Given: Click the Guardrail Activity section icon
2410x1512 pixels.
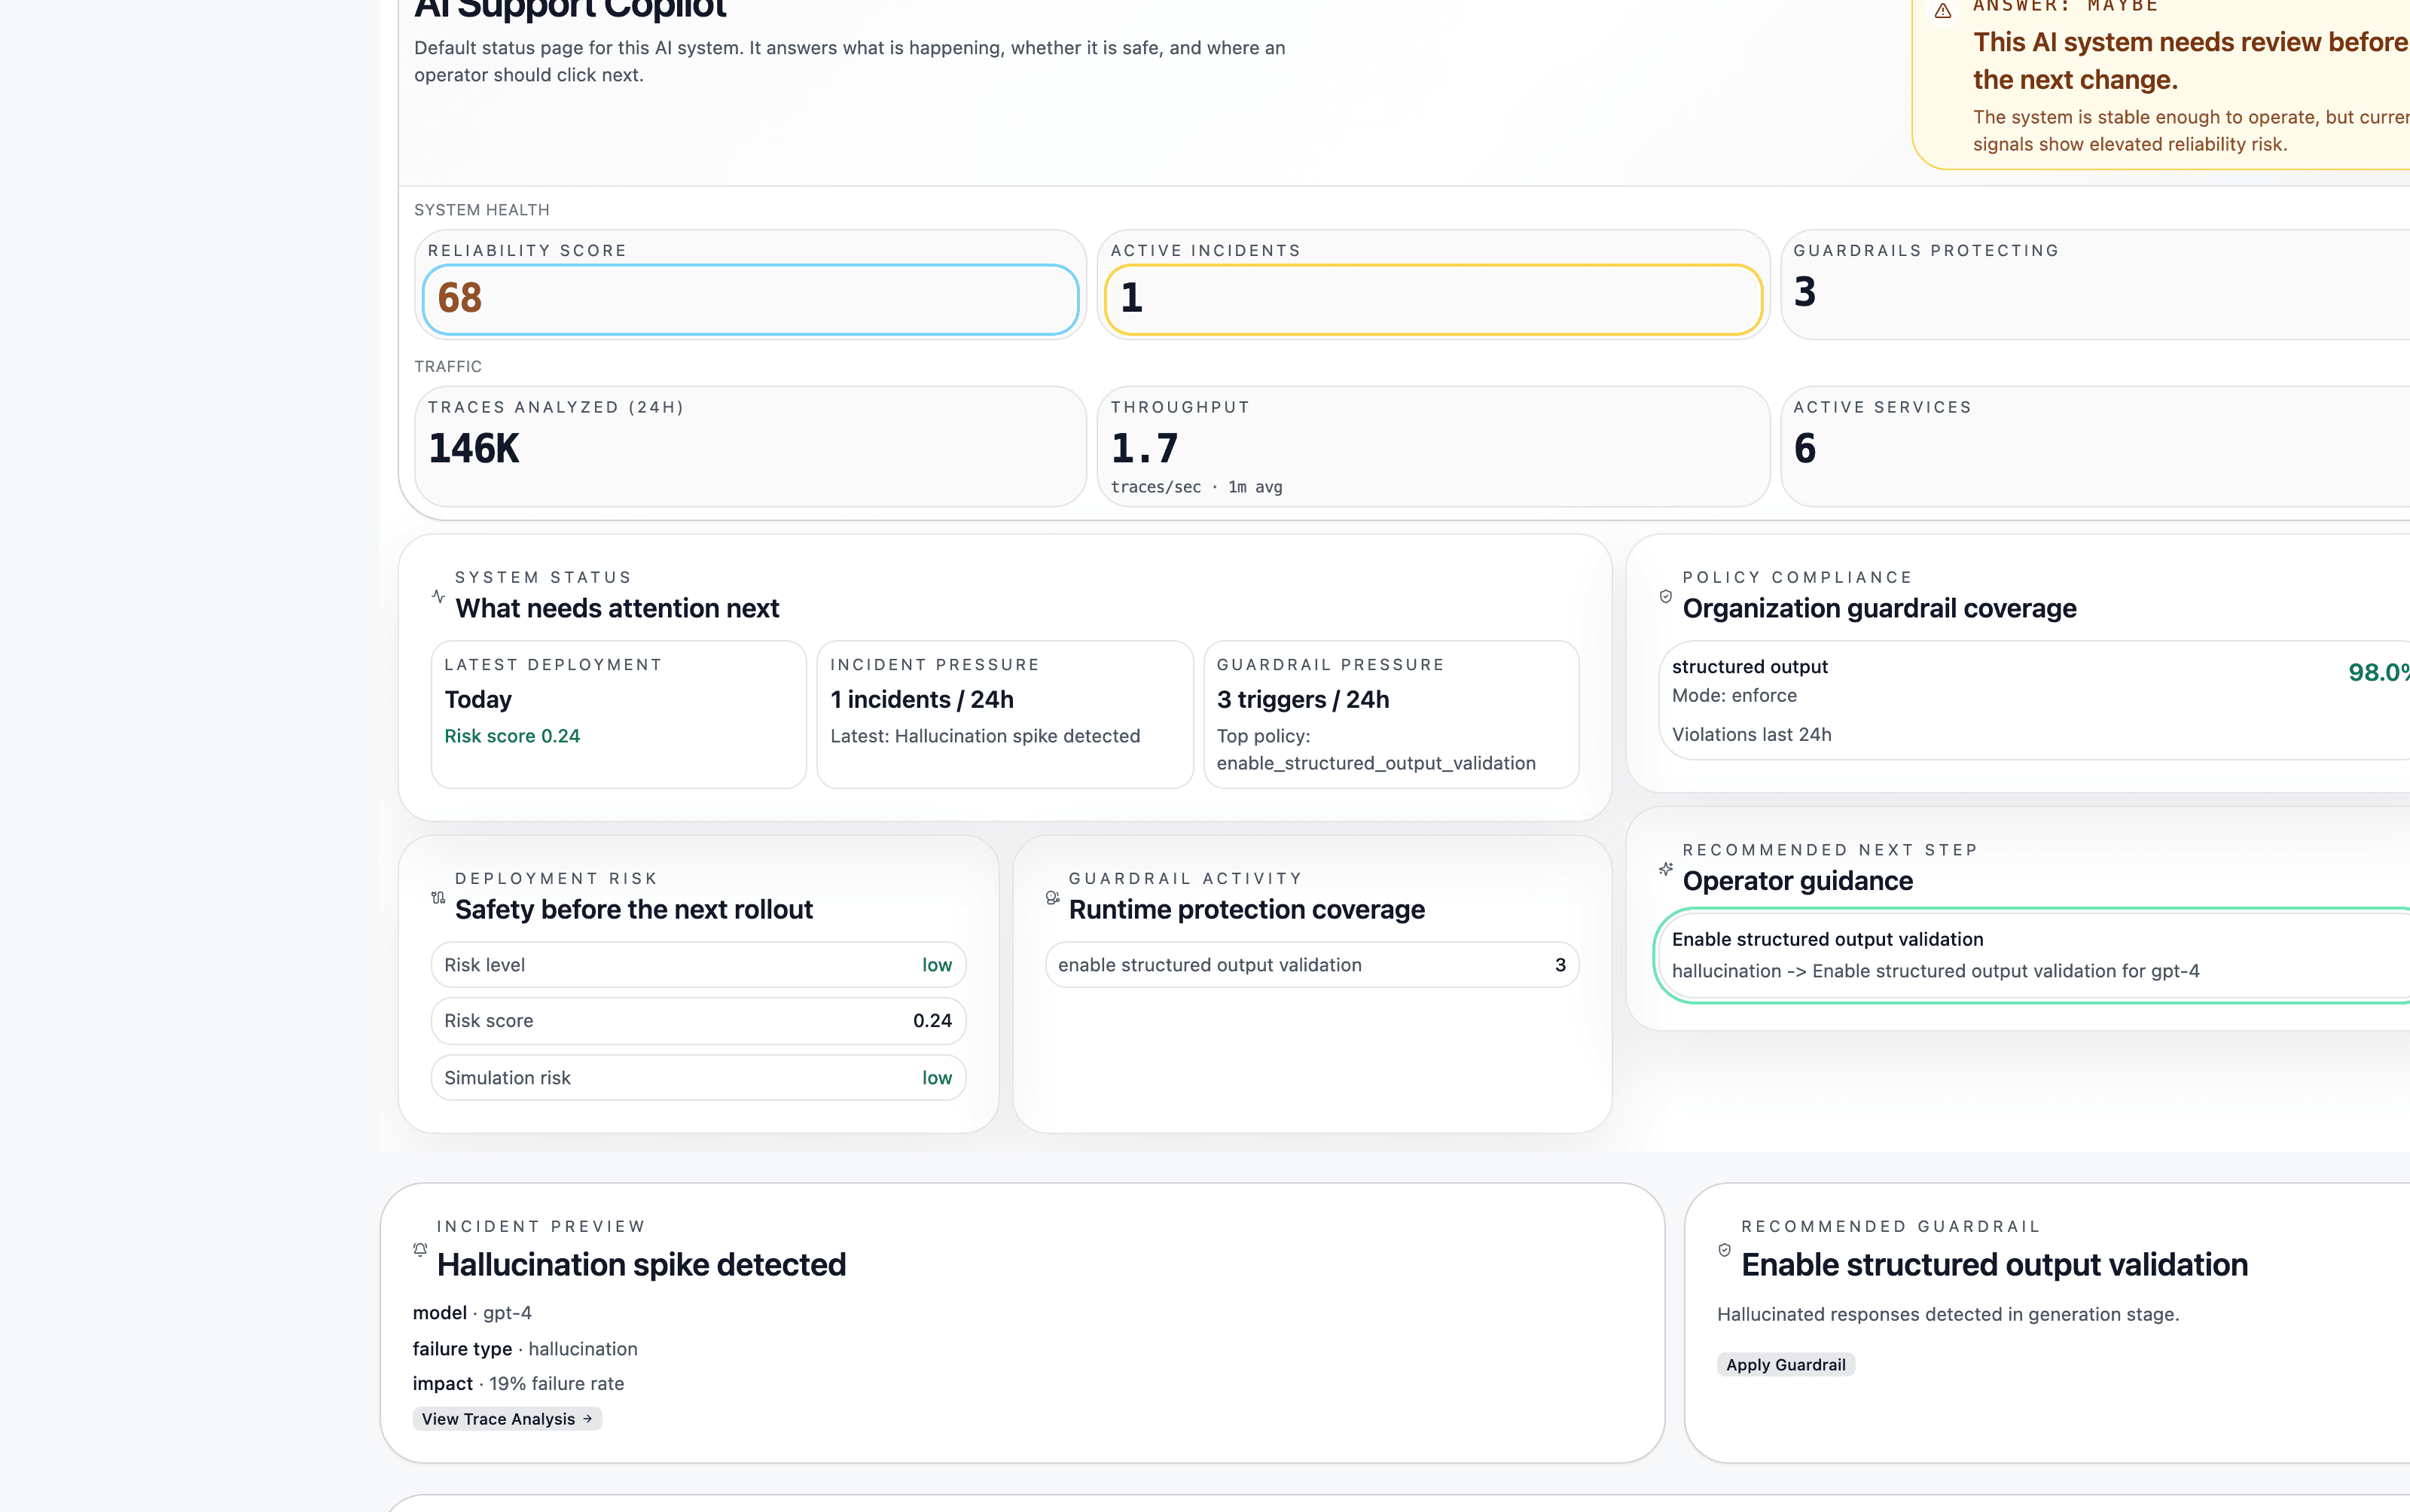Looking at the screenshot, I should (1052, 897).
